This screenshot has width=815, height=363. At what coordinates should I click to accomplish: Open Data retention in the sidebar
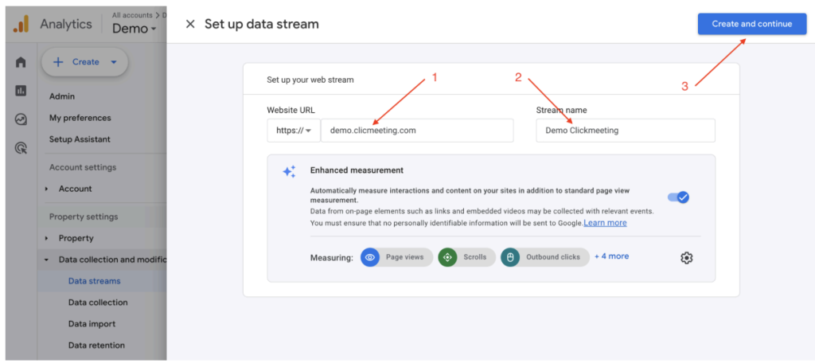(96, 345)
